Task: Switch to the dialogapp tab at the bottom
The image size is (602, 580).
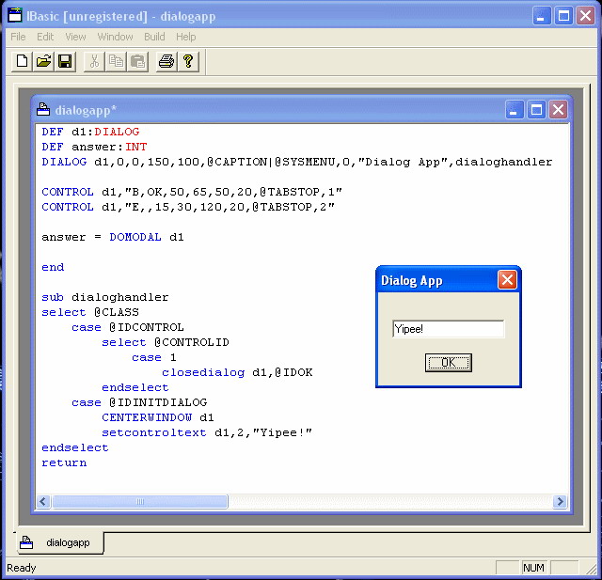Action: [x=60, y=542]
